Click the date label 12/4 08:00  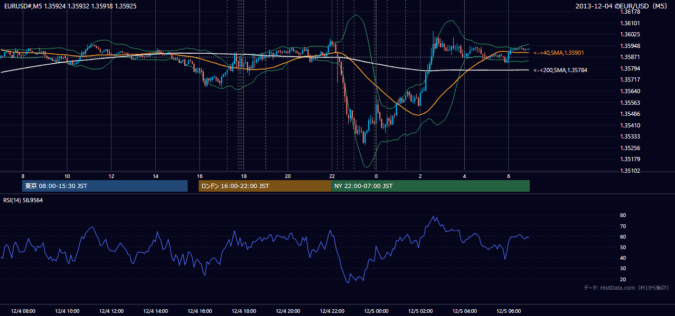(x=23, y=311)
